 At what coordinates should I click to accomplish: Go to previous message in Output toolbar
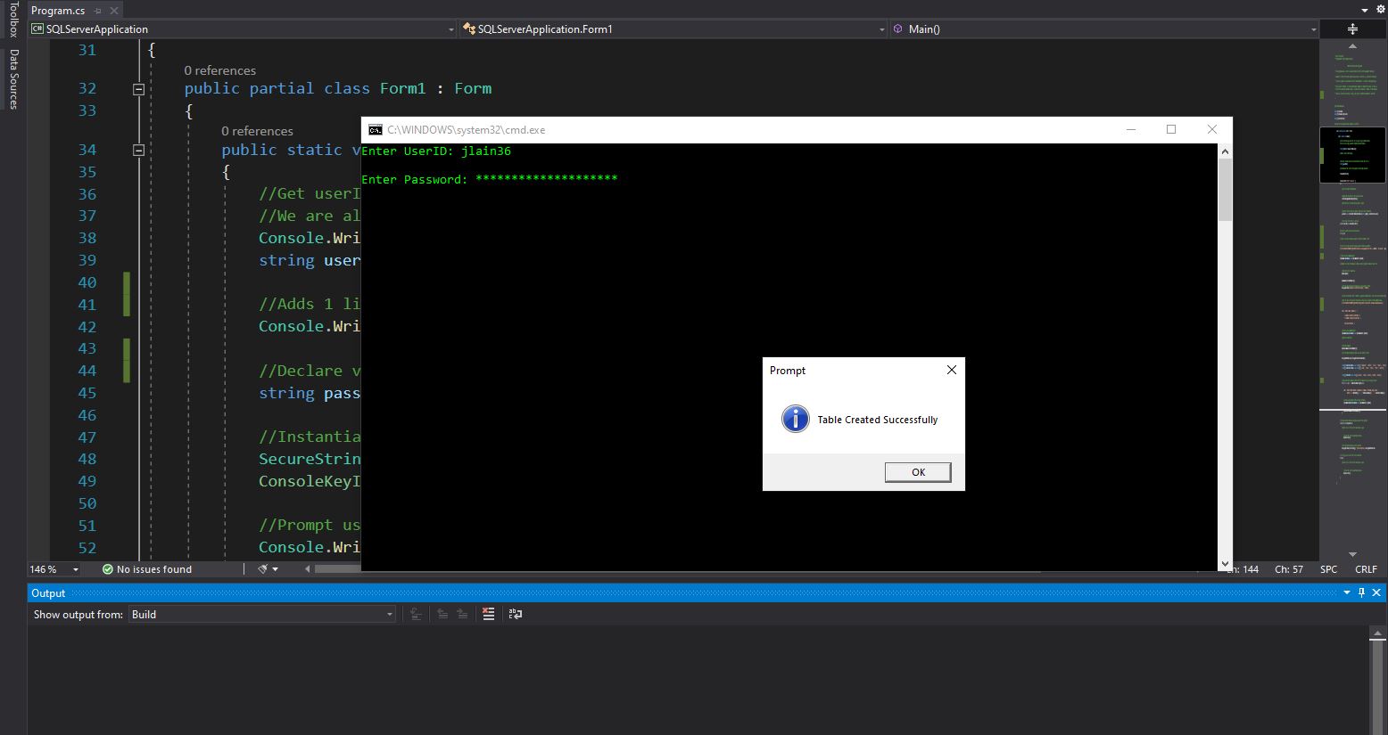click(x=442, y=614)
